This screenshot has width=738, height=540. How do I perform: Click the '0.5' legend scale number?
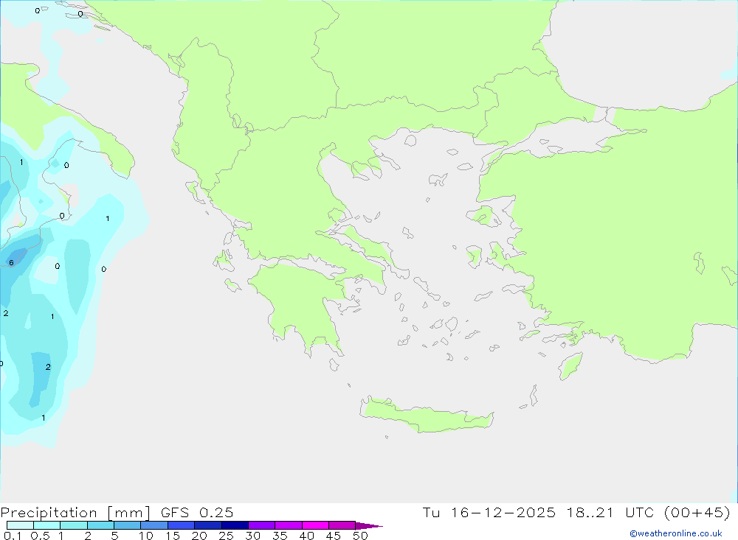[x=41, y=536]
